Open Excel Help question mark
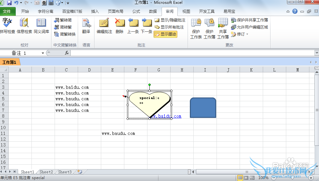Screen dimensions: 319x181 295,11
